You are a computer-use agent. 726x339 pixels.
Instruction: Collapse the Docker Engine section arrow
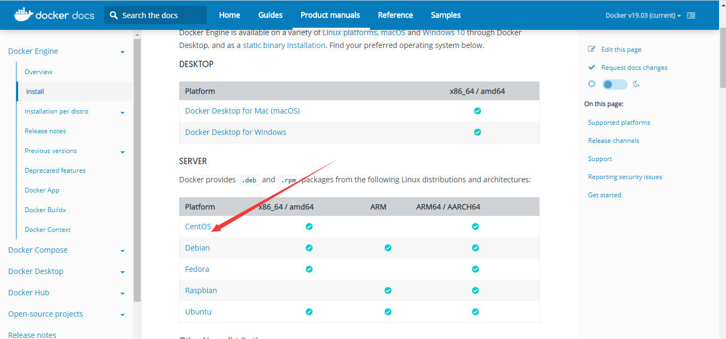(x=123, y=52)
